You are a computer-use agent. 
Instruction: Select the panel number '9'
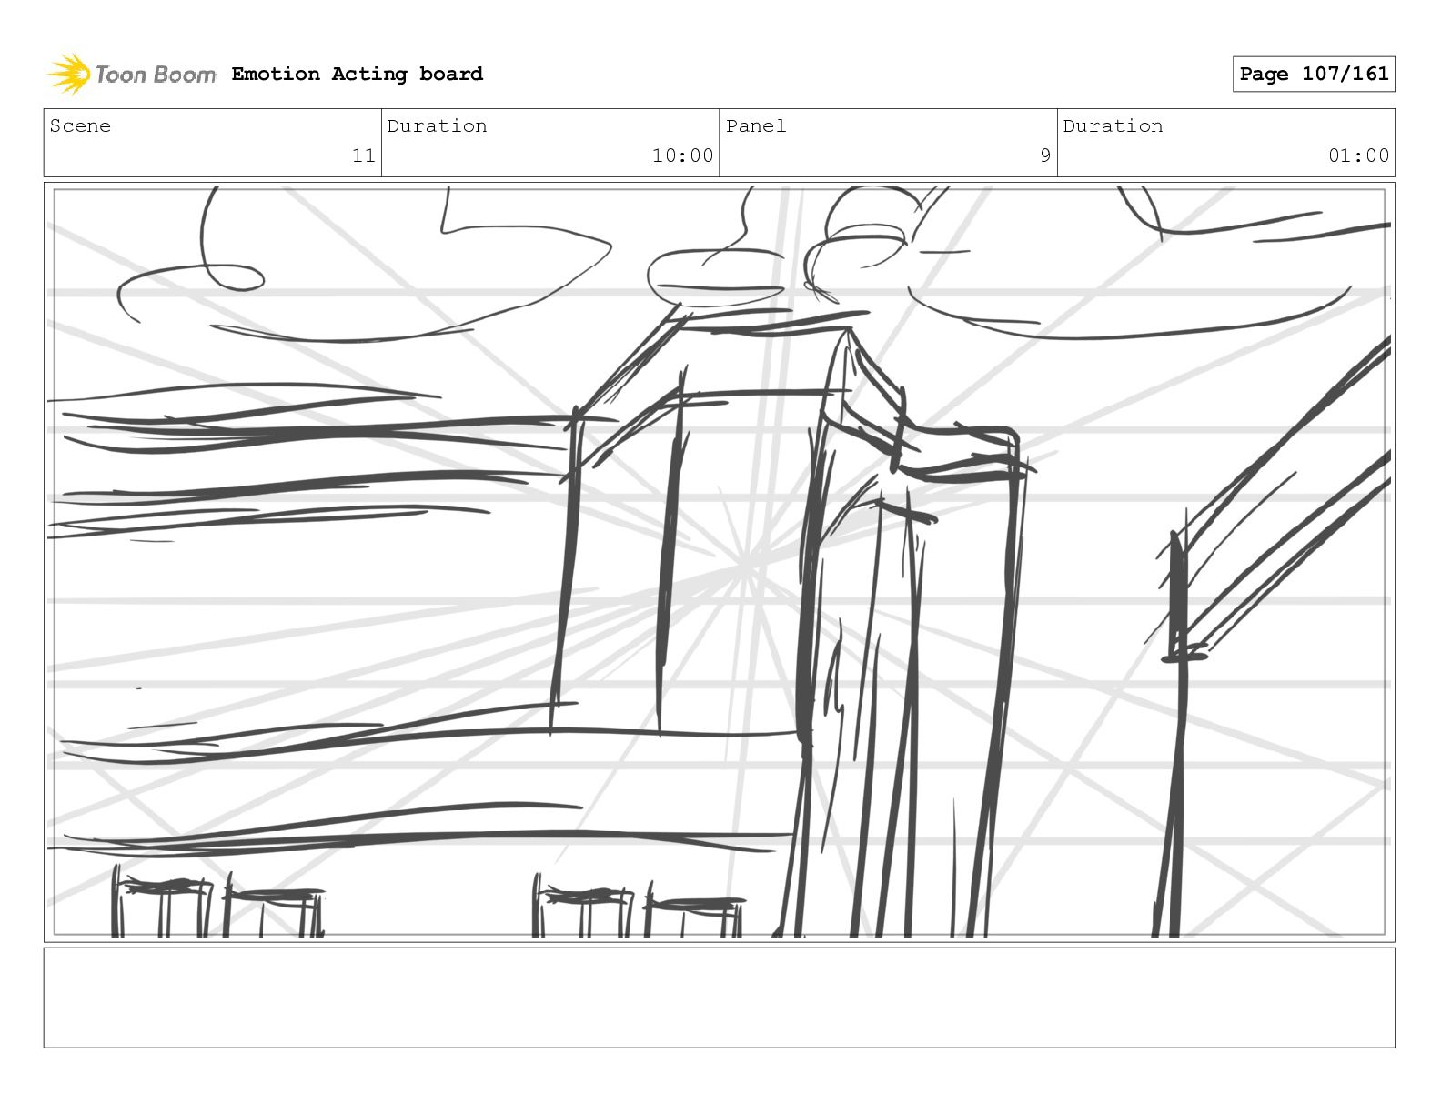tap(1045, 155)
